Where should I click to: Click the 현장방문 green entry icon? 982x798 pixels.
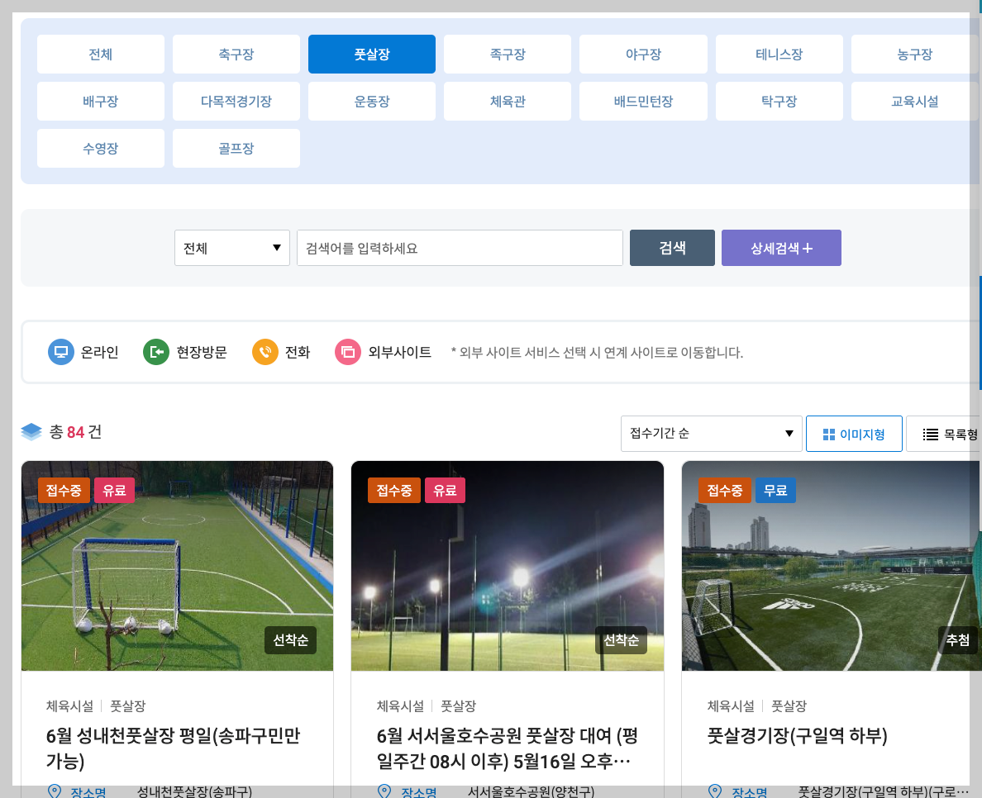click(156, 352)
